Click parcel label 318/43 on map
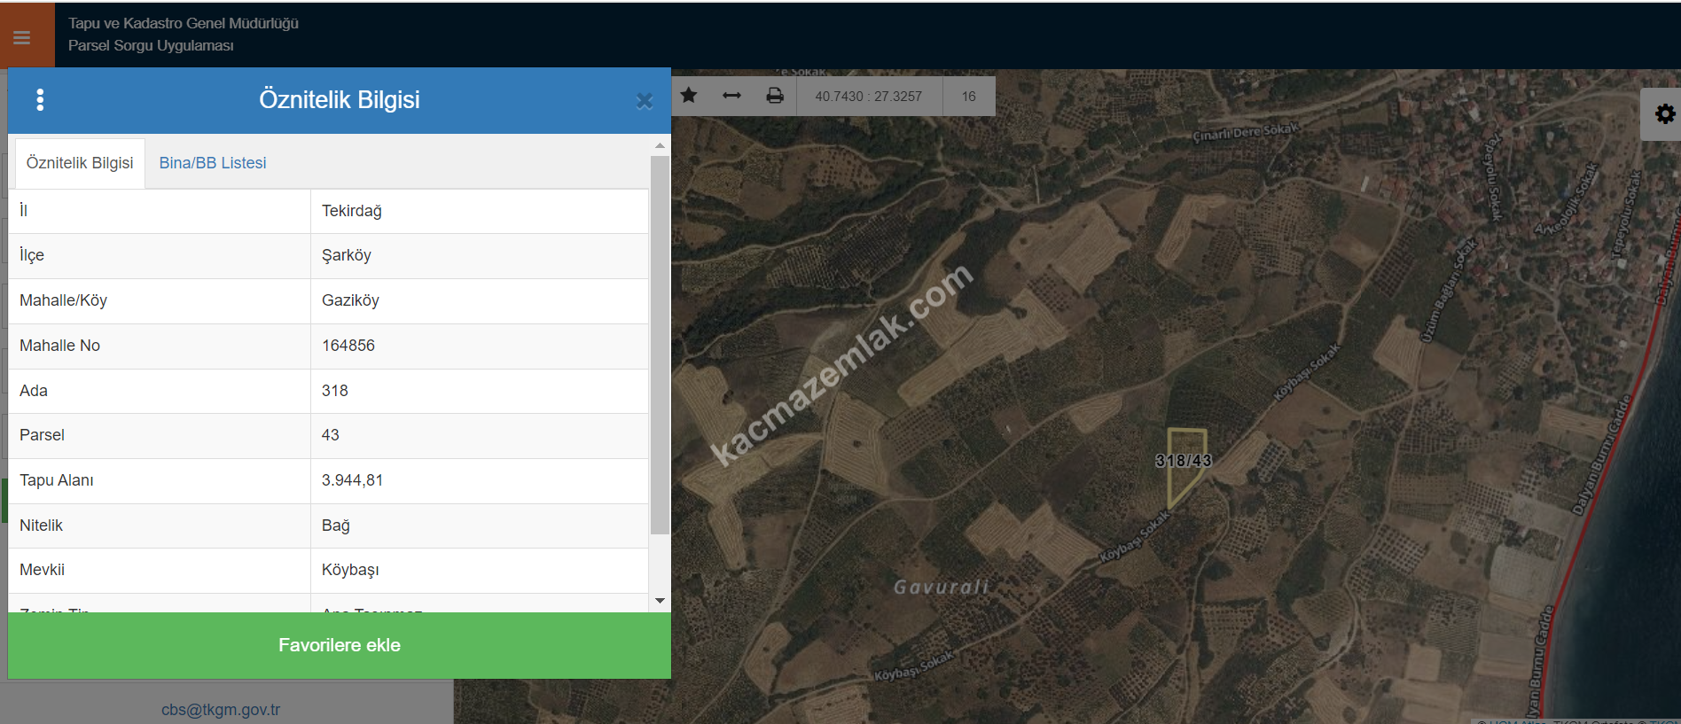1681x724 pixels. [x=1183, y=461]
